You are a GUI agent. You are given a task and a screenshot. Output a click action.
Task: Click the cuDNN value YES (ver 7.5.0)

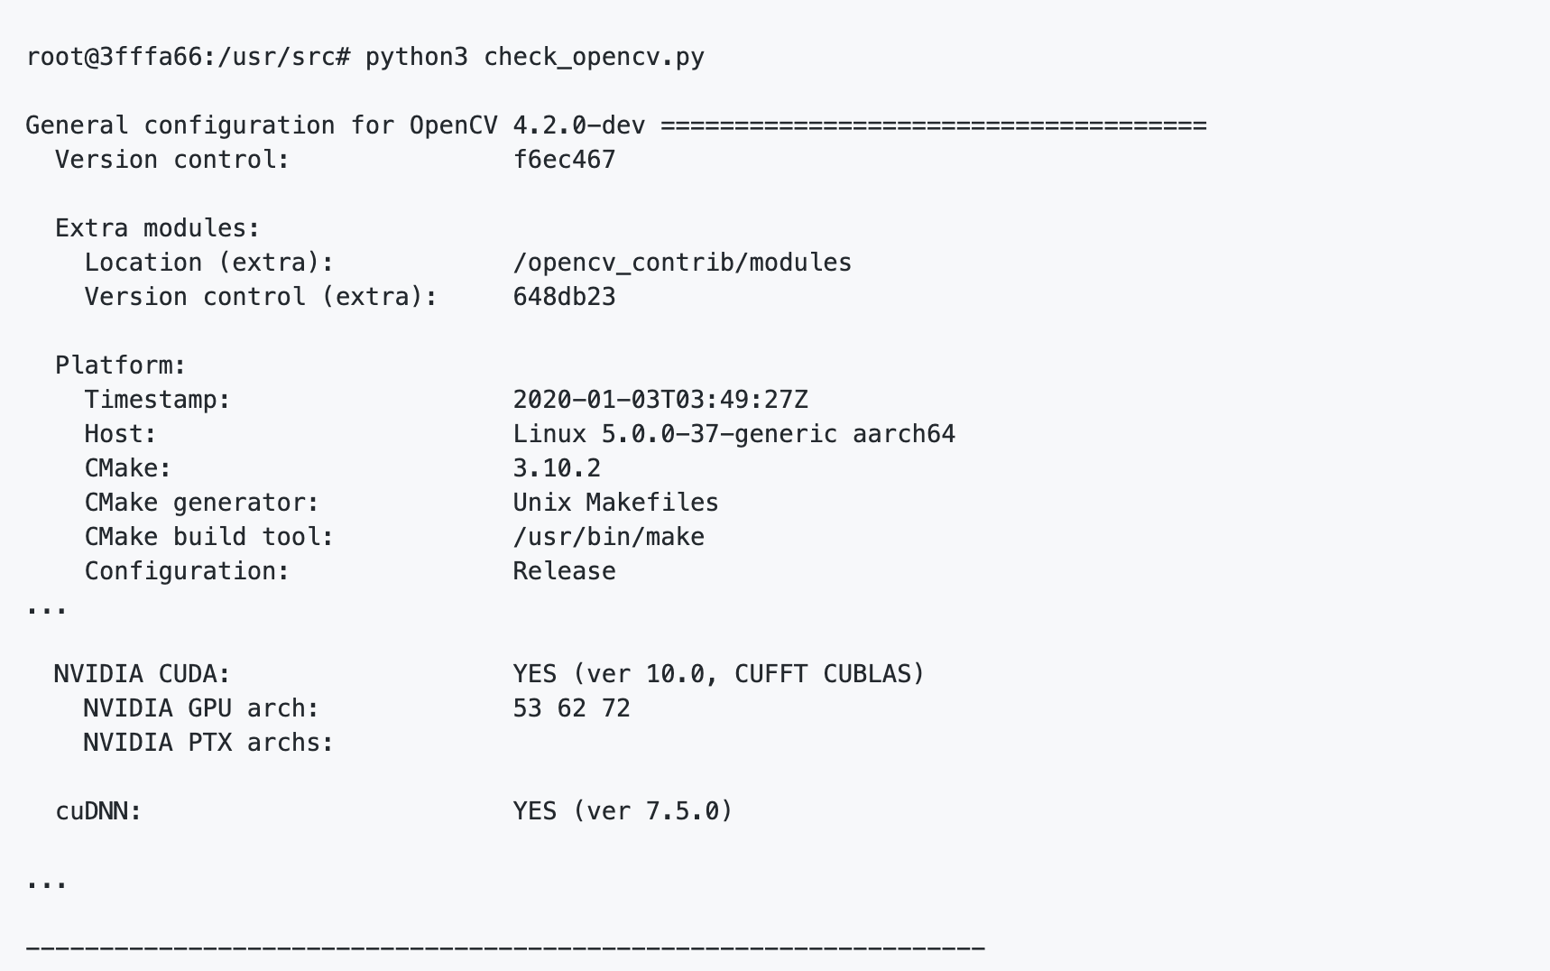point(623,811)
